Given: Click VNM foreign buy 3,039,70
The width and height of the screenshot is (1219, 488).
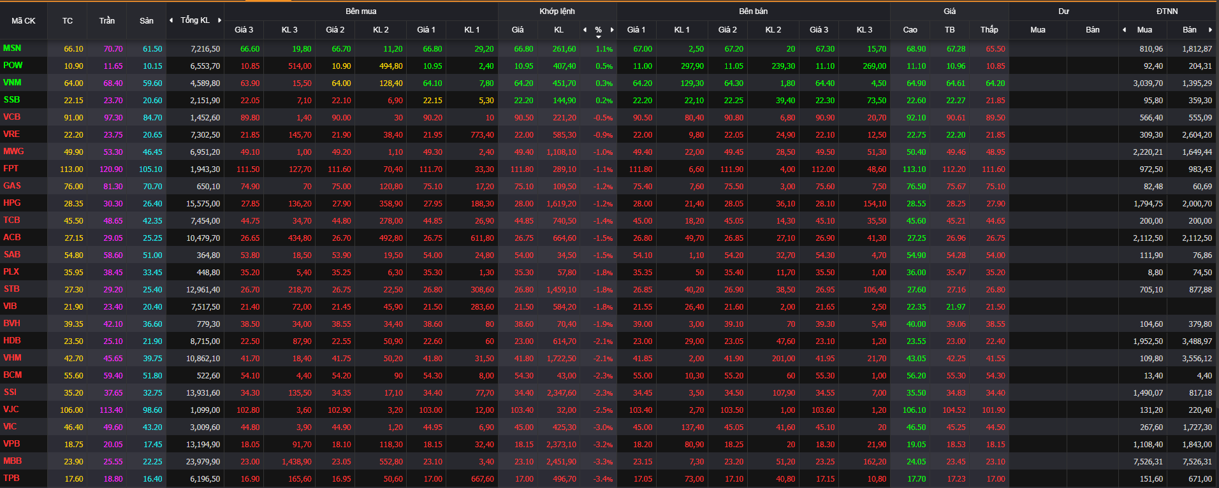Looking at the screenshot, I should pyautogui.click(x=1148, y=83).
